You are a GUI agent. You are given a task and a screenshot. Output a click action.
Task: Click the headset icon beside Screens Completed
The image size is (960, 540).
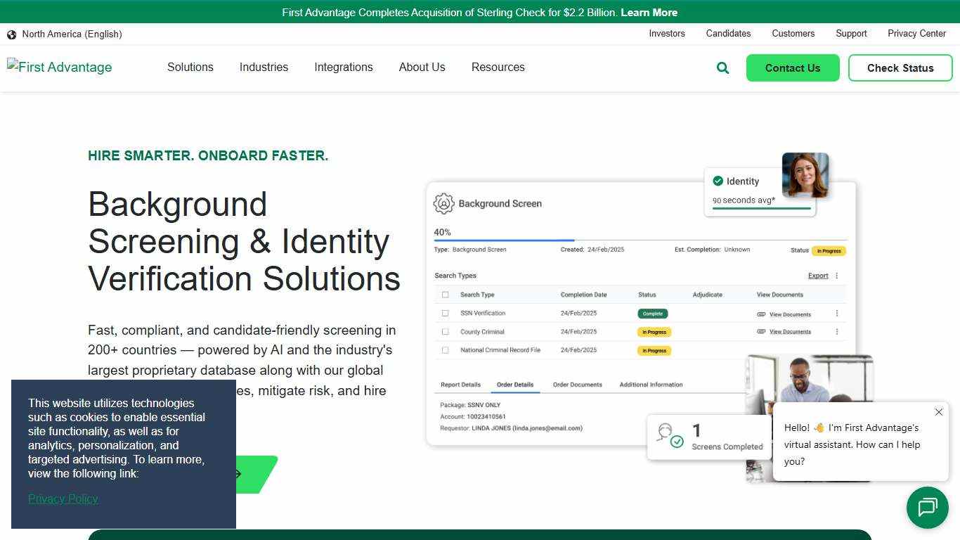[x=667, y=432]
